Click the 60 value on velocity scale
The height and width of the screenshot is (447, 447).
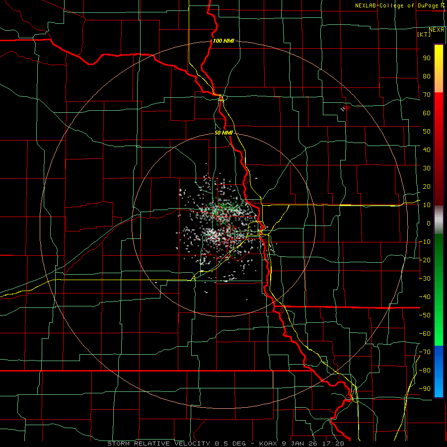(427, 113)
